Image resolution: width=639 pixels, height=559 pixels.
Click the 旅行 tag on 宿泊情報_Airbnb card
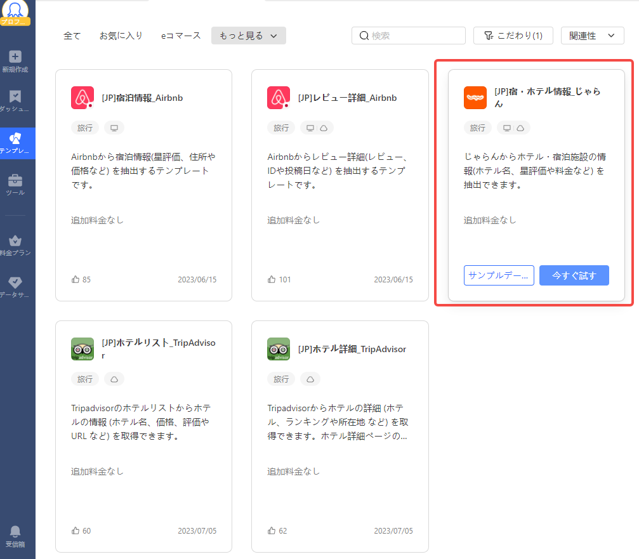85,128
